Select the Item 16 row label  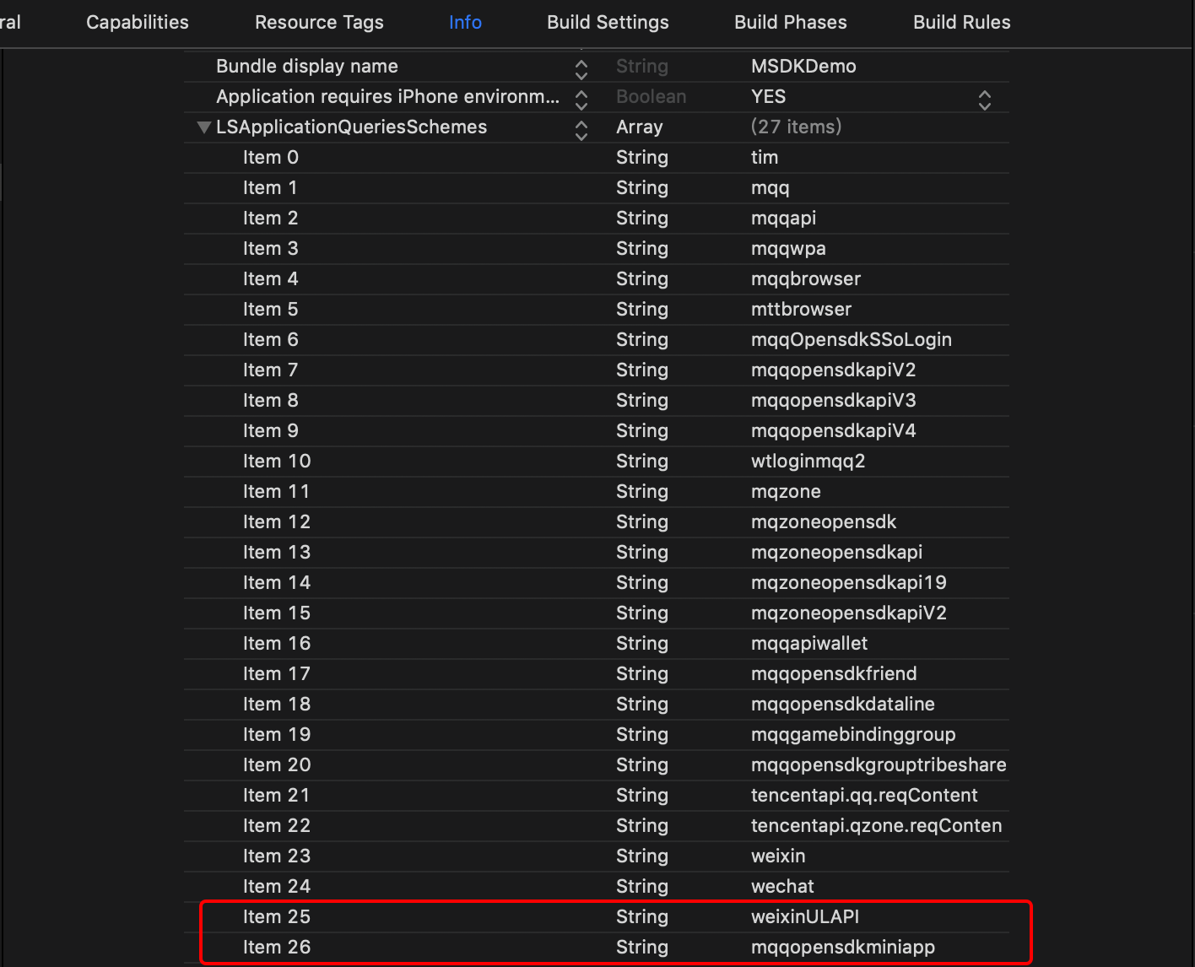click(277, 644)
